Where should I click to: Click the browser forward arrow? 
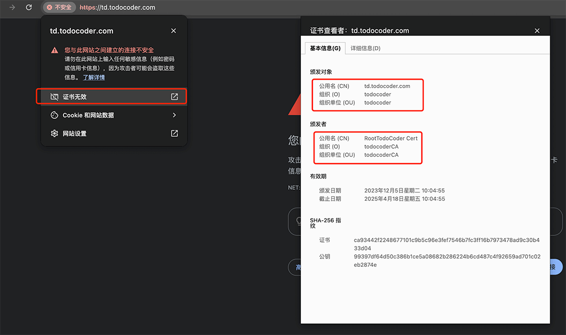tap(12, 7)
